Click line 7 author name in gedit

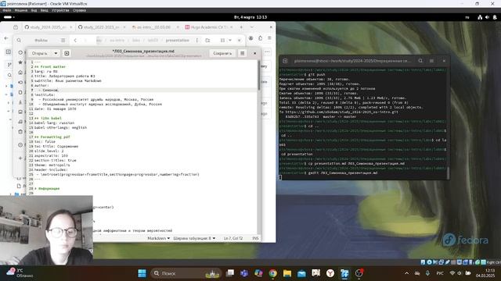(x=50, y=91)
